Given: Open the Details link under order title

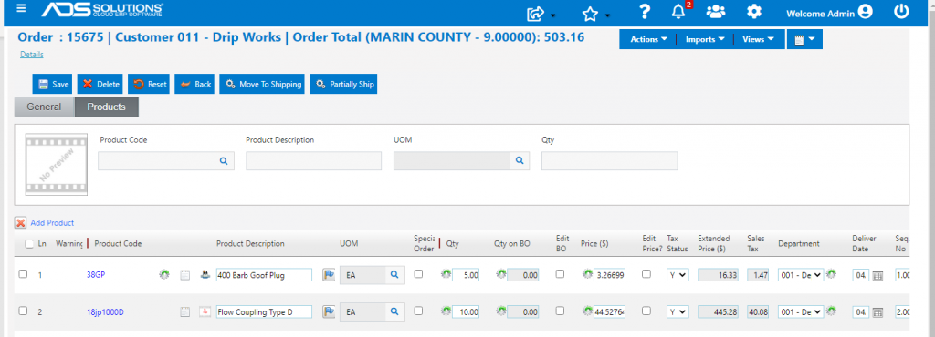Looking at the screenshot, I should 32,54.
